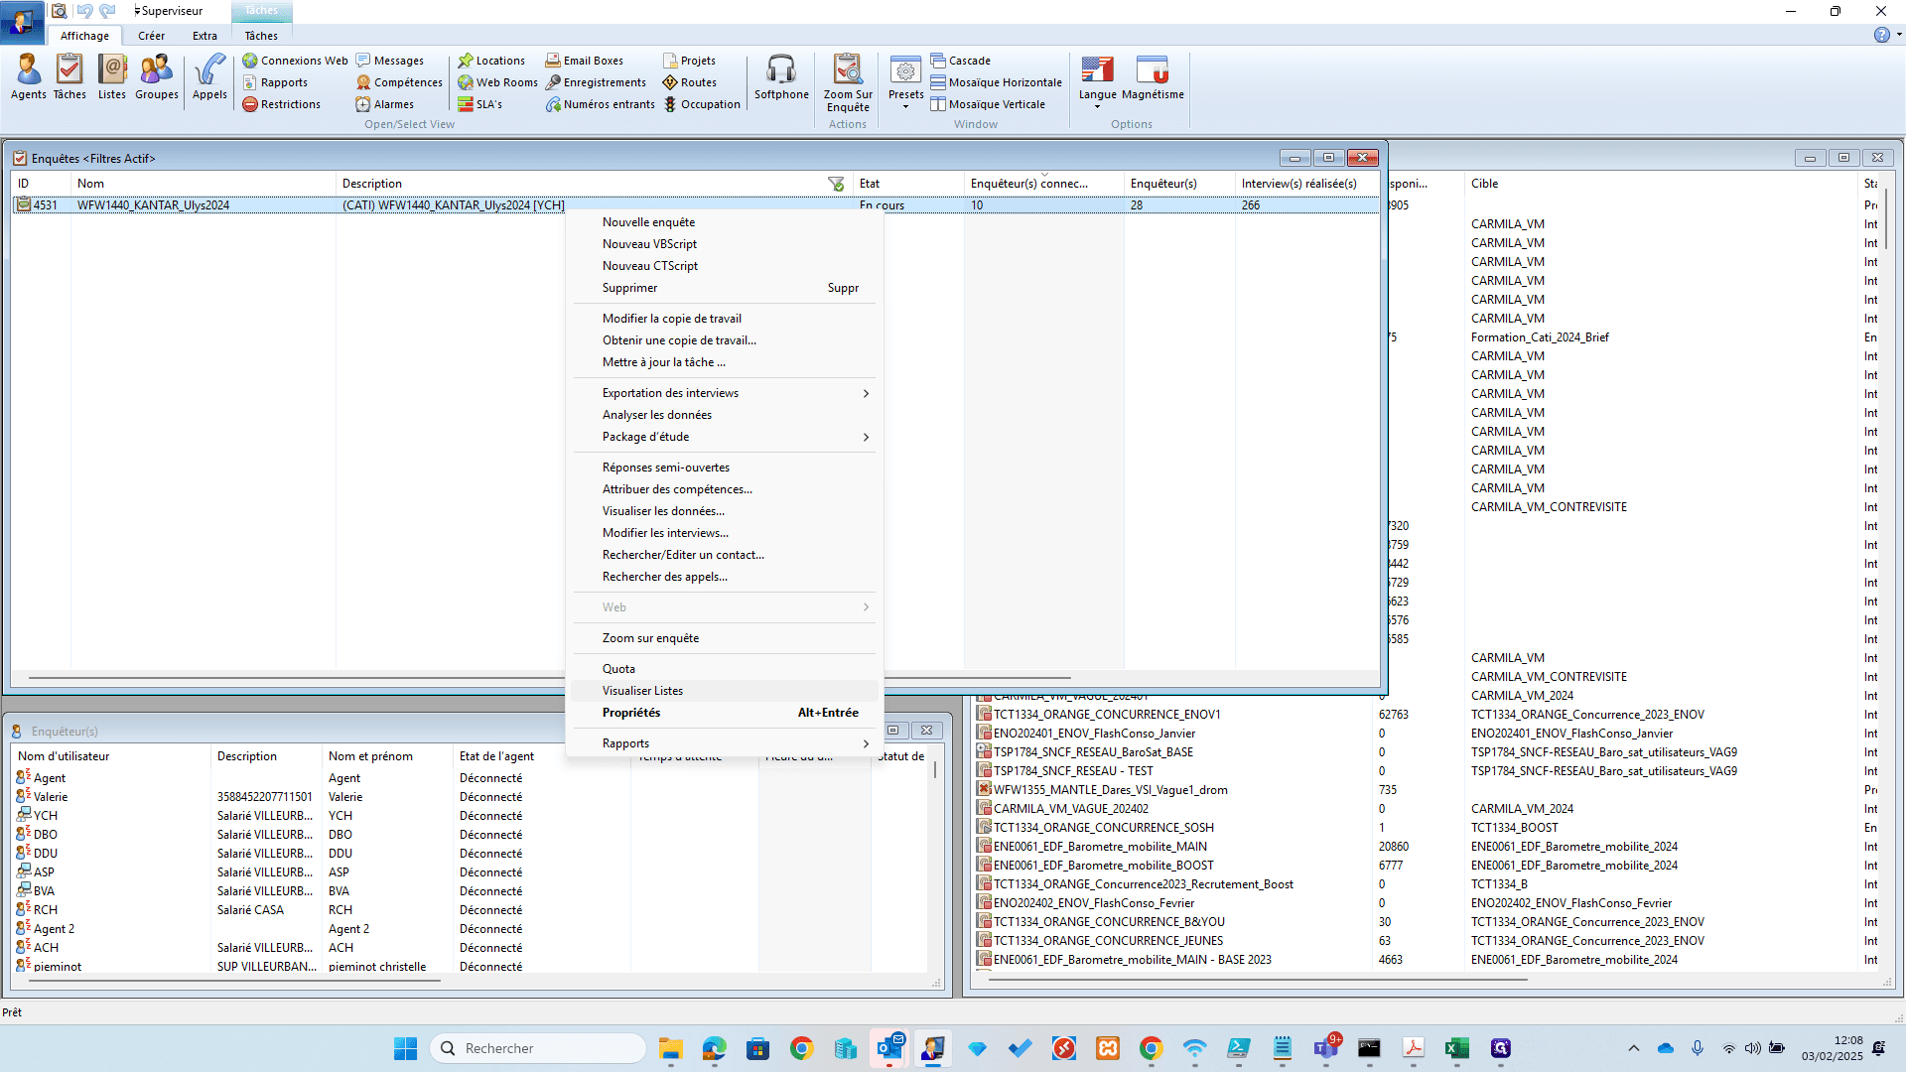Click the Mosaïque Horizontale button
The image size is (1906, 1072).
pos(996,82)
